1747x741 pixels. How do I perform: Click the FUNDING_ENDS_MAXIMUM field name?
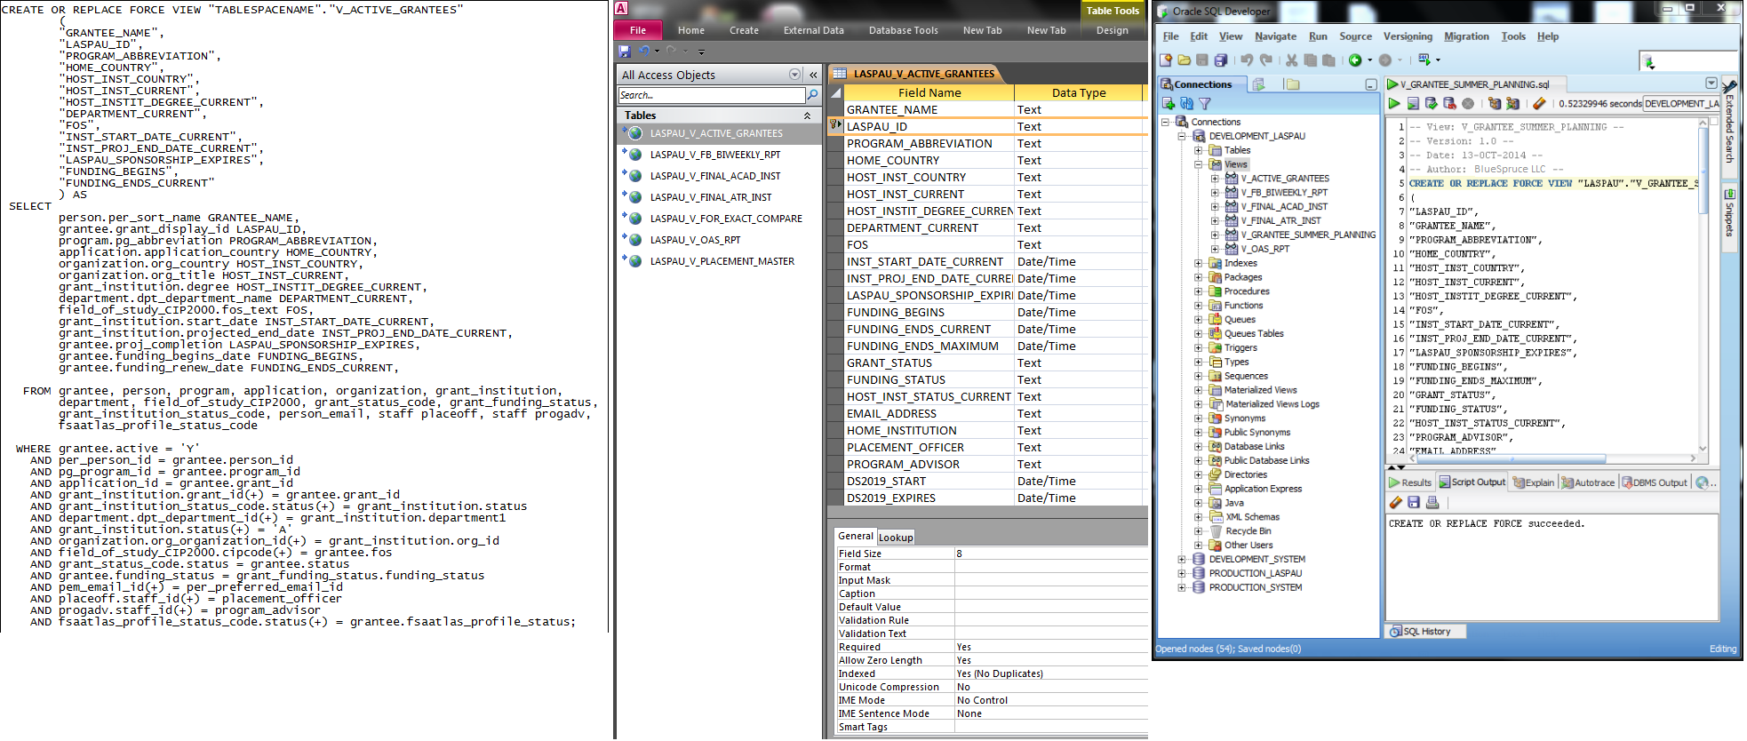[922, 347]
